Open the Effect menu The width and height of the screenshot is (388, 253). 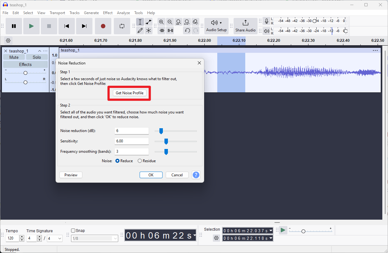pos(108,13)
